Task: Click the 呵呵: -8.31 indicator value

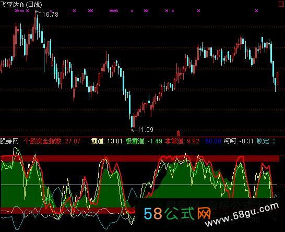Action: [239, 141]
